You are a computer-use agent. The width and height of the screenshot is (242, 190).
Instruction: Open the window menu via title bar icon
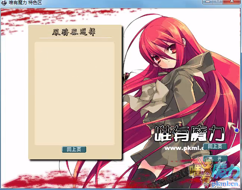[x=4, y=3]
